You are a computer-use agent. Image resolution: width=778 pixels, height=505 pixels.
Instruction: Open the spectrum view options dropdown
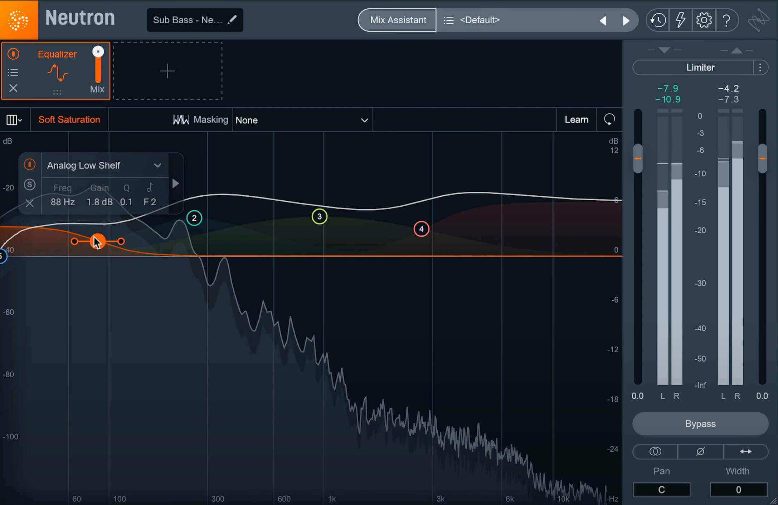coord(14,120)
